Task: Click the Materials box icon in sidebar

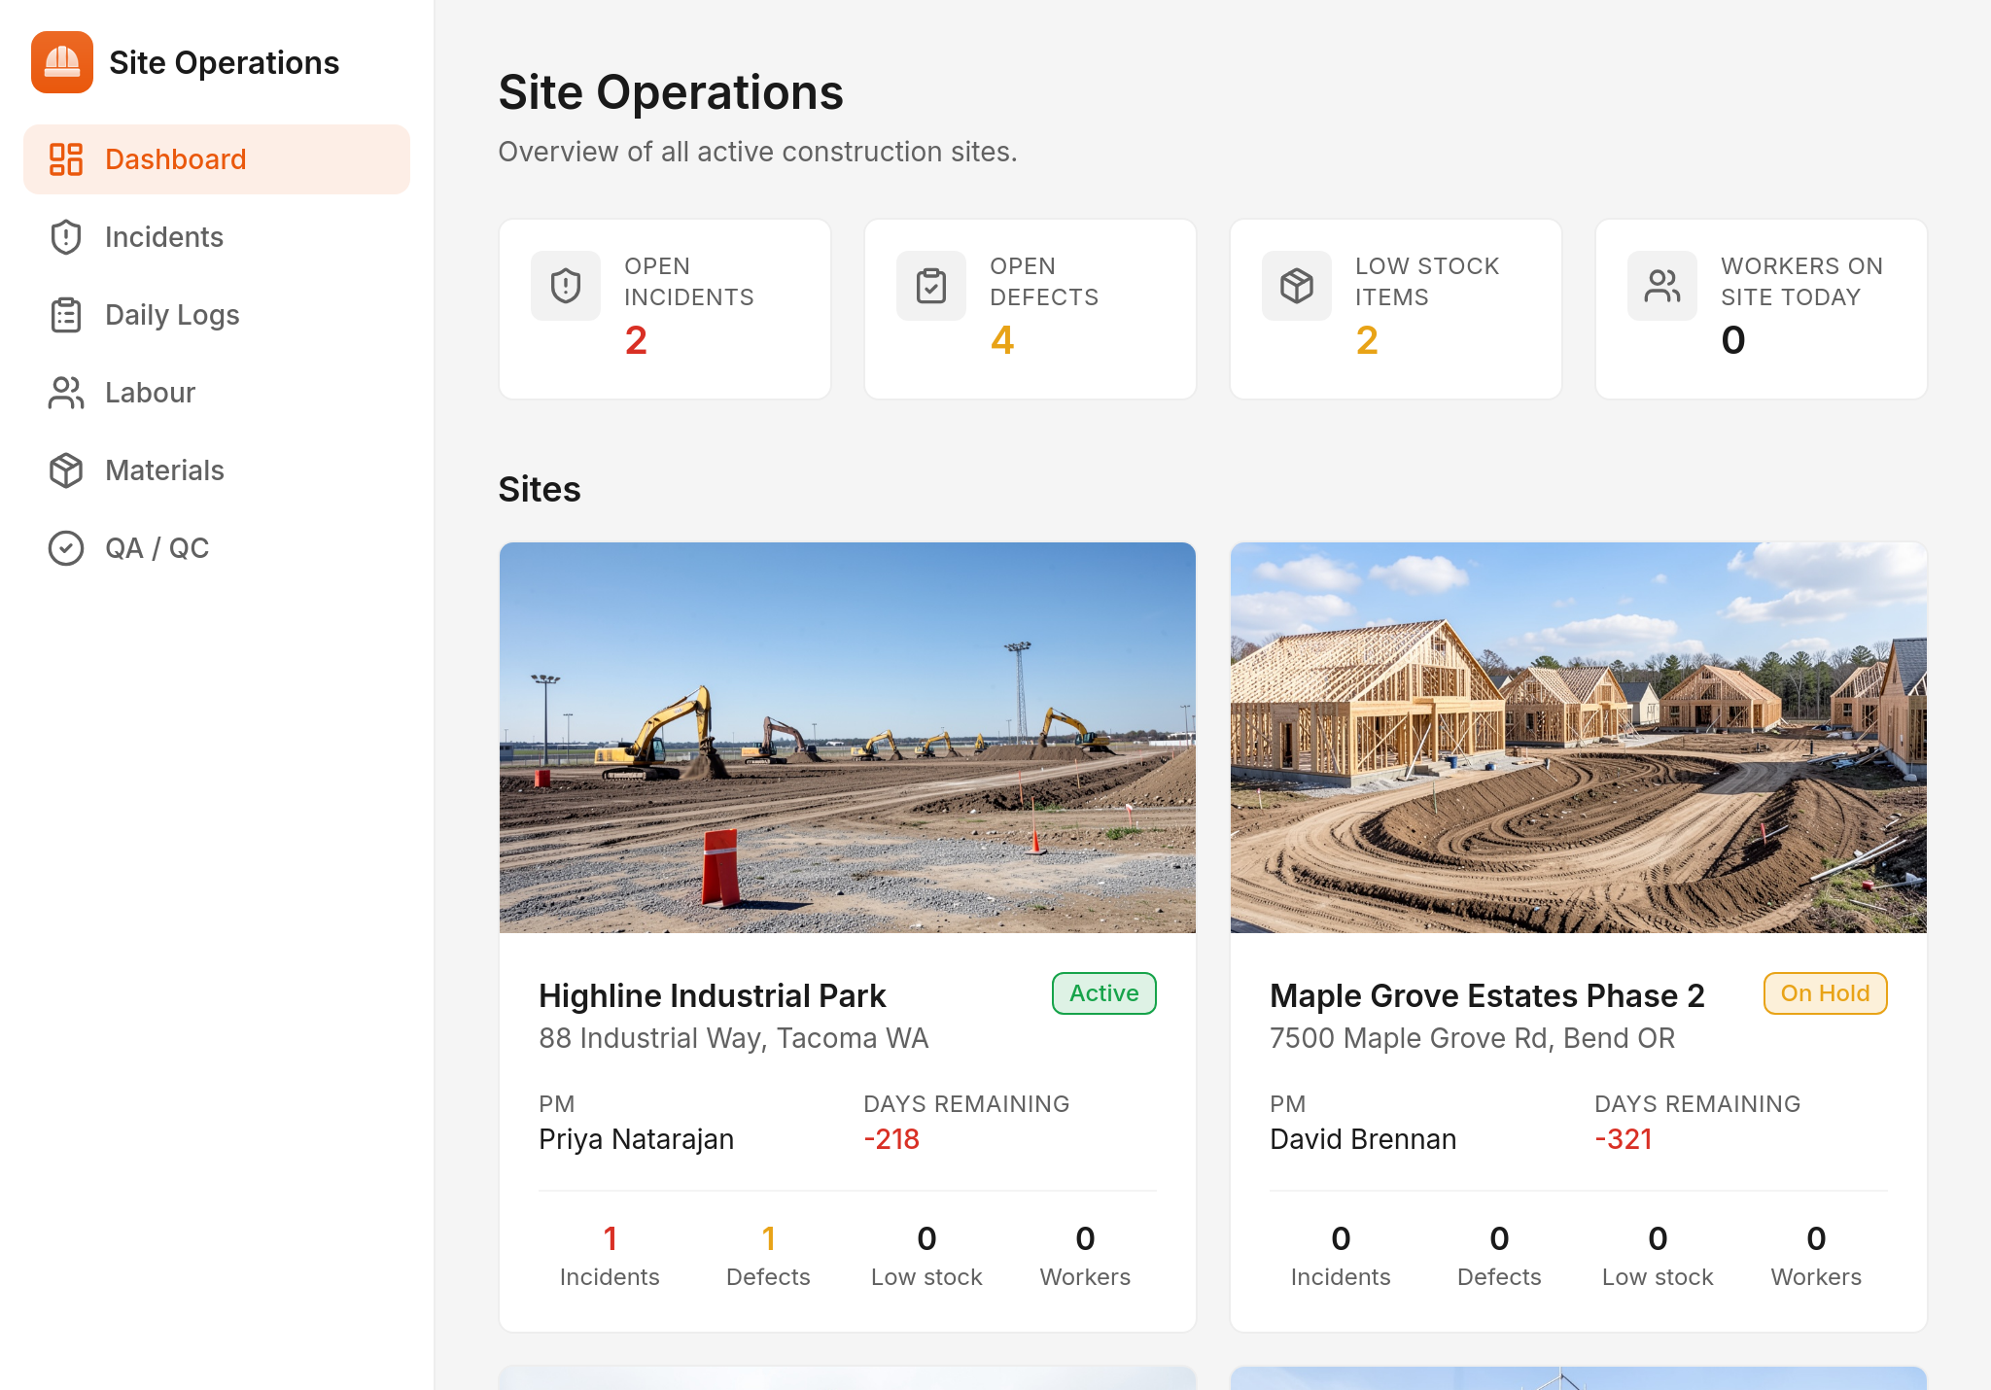Action: [66, 470]
